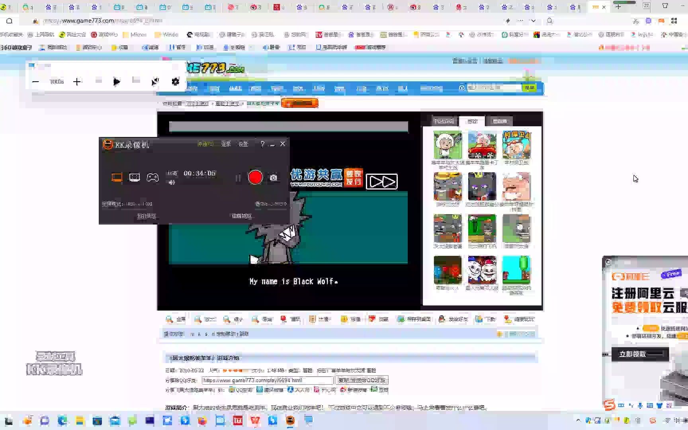688x430 pixels.
Task: Switch to the left tab in game sidebar
Action: pos(444,121)
